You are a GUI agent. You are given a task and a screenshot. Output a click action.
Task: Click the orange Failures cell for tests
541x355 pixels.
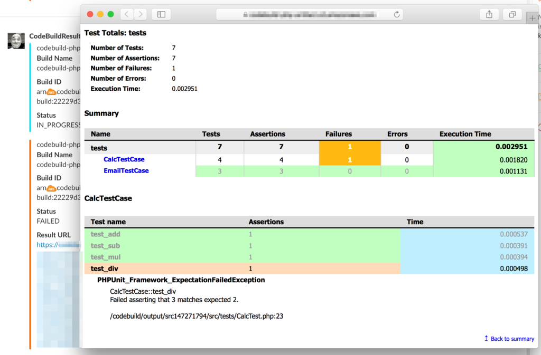pos(350,147)
